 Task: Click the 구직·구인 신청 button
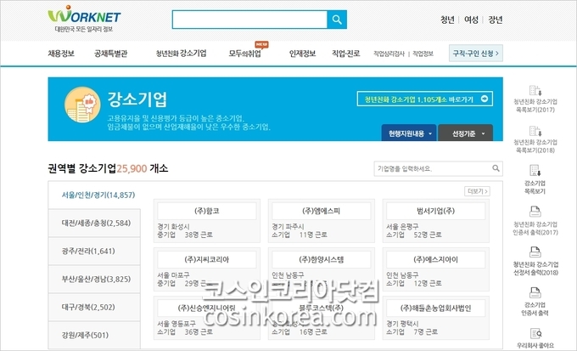click(476, 54)
